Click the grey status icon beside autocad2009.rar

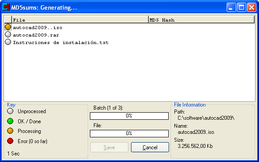click(x=8, y=34)
